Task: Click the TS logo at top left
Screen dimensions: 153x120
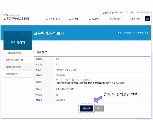Action: (x=6, y=15)
